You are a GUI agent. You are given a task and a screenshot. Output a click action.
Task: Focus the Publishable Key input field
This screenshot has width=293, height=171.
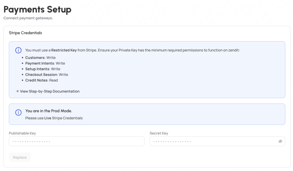76,141
